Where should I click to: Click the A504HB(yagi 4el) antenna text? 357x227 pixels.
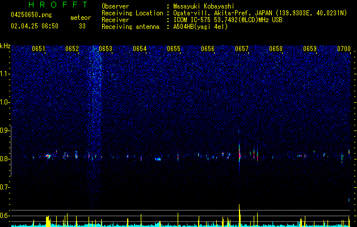[x=200, y=27]
